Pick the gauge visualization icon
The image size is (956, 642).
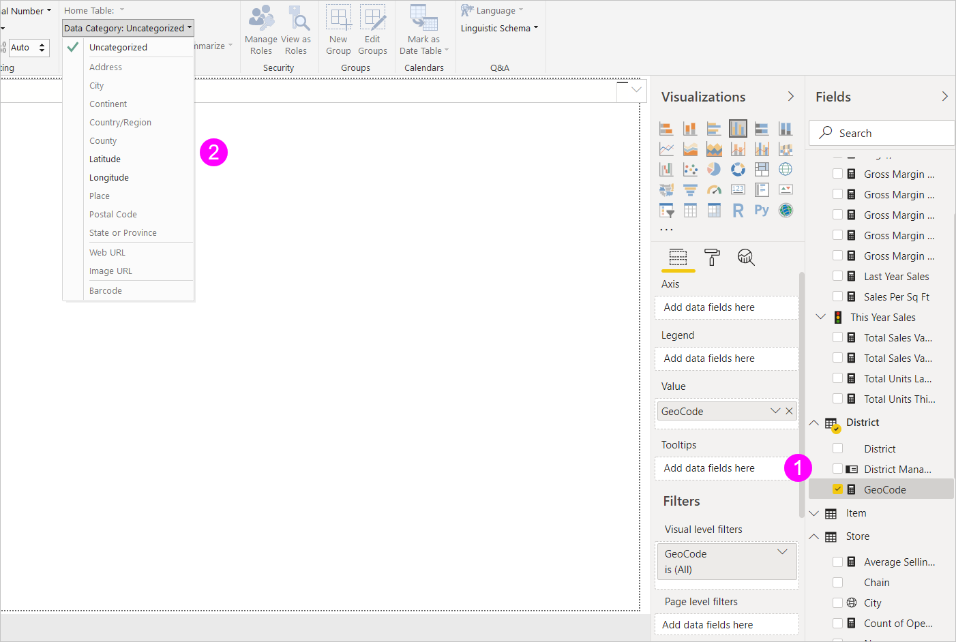click(714, 189)
